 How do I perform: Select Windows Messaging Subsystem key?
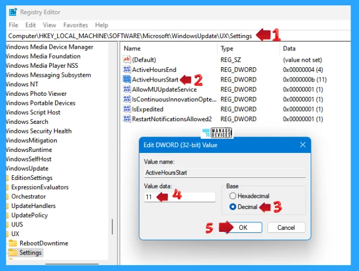point(48,75)
